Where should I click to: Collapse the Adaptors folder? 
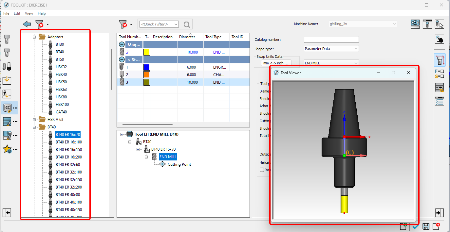click(34, 37)
